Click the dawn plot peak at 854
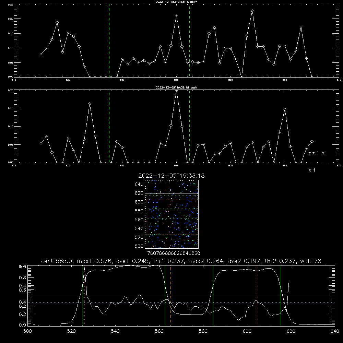 pos(252,11)
